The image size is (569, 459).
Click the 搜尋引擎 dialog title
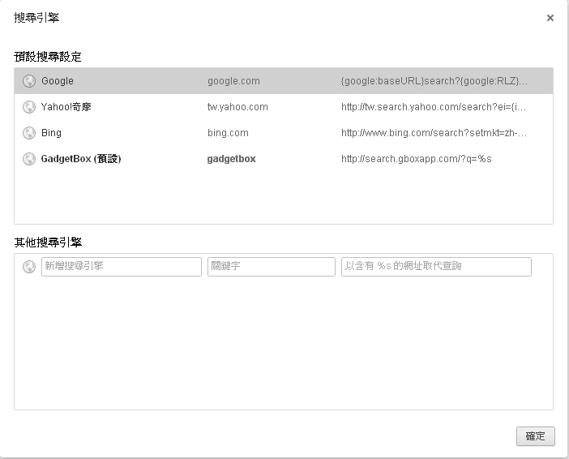[x=36, y=17]
